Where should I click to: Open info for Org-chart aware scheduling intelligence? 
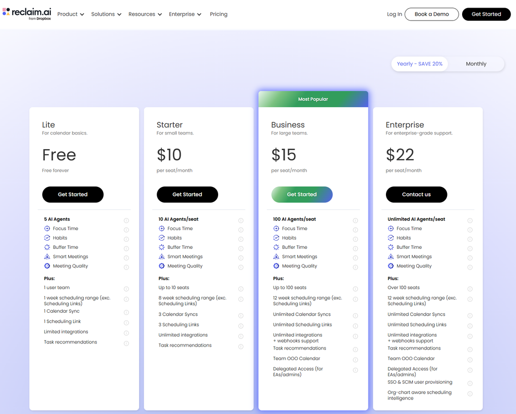pos(470,394)
